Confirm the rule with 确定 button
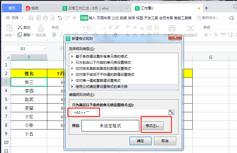This screenshot has width=237, height=153. pos(140,141)
